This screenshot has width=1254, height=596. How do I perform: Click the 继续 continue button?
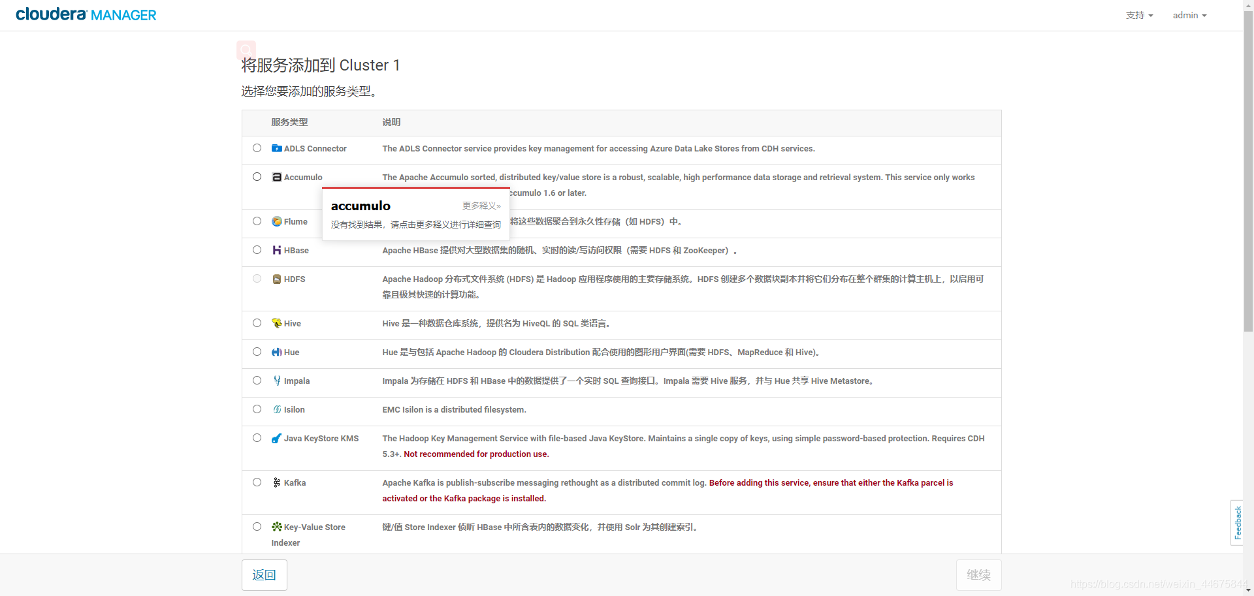pyautogui.click(x=978, y=575)
